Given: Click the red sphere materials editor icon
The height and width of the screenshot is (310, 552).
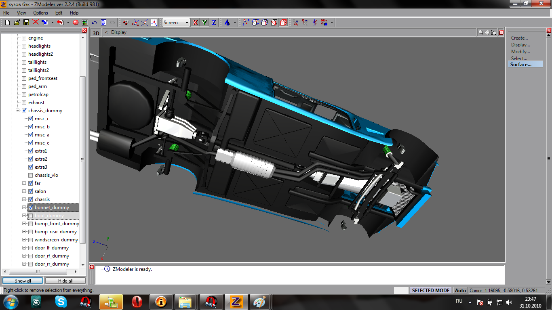Looking at the screenshot, I should (76, 23).
